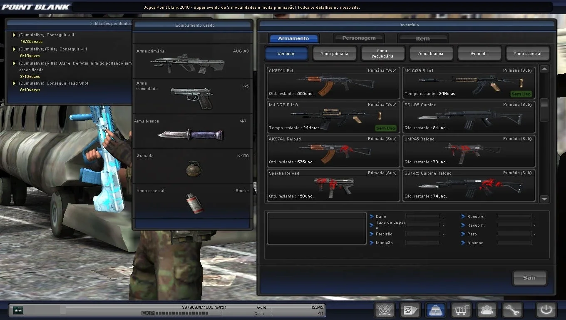Screen dimensions: 566x320
Task: Filter by Arma secundária
Action: pos(382,53)
